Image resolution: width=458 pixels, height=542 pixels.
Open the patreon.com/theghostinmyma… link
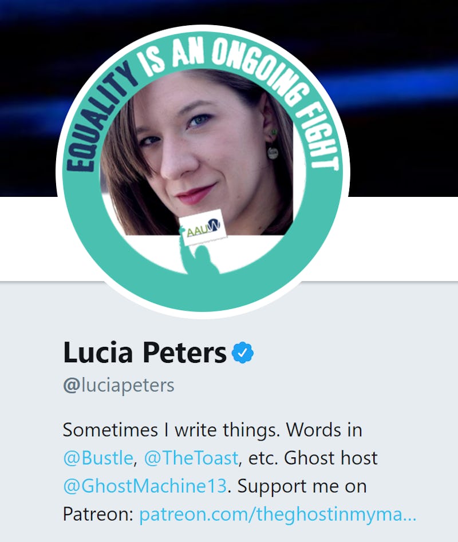tap(278, 515)
